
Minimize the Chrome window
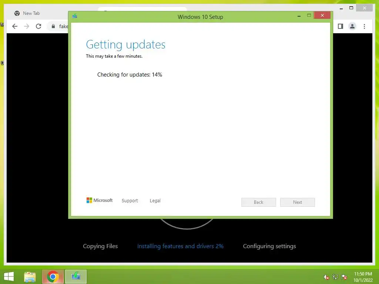tap(341, 8)
